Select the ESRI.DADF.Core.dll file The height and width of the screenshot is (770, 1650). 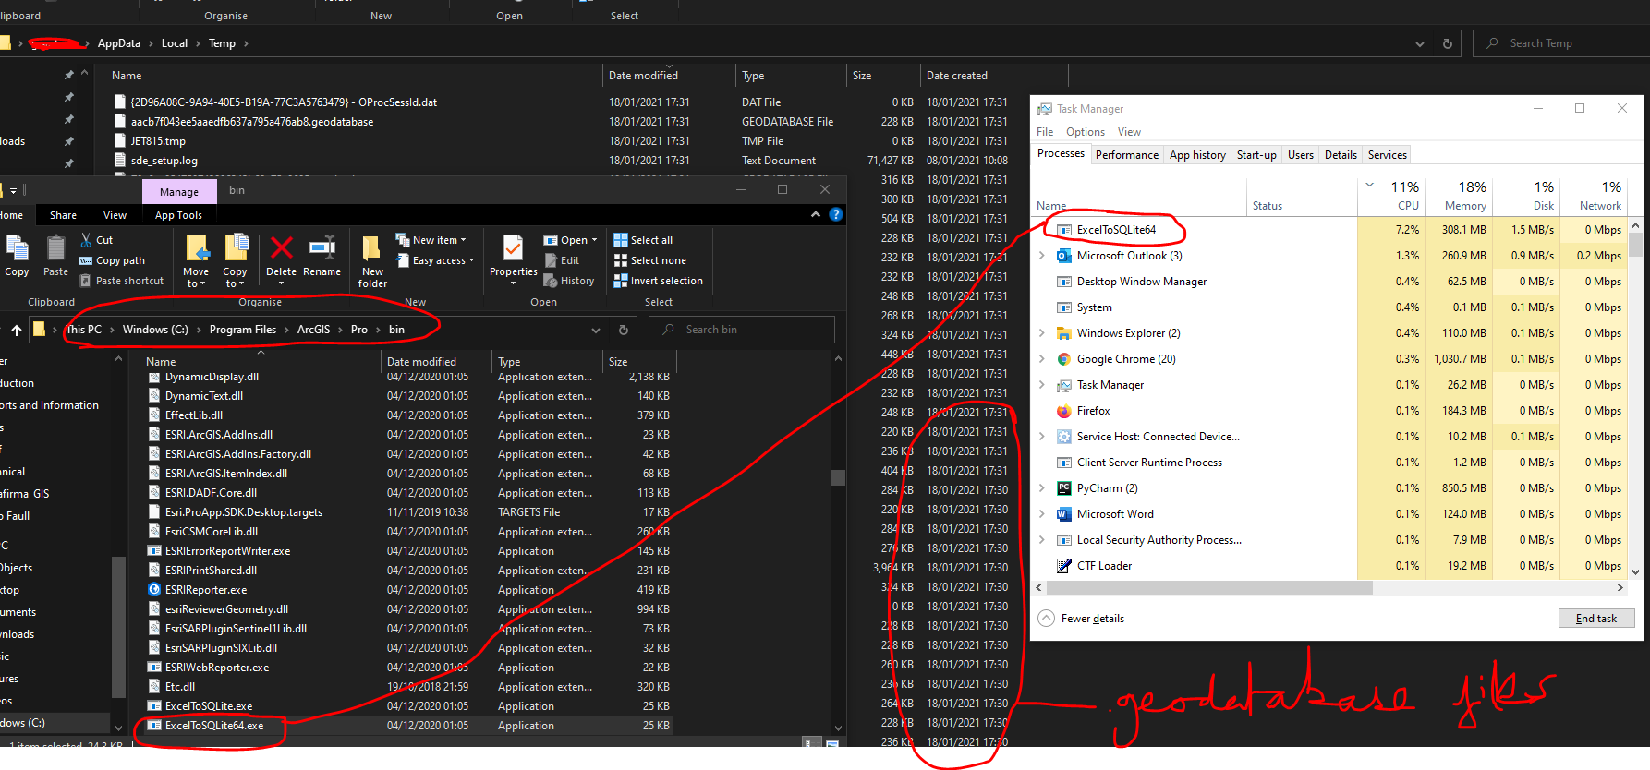(211, 493)
